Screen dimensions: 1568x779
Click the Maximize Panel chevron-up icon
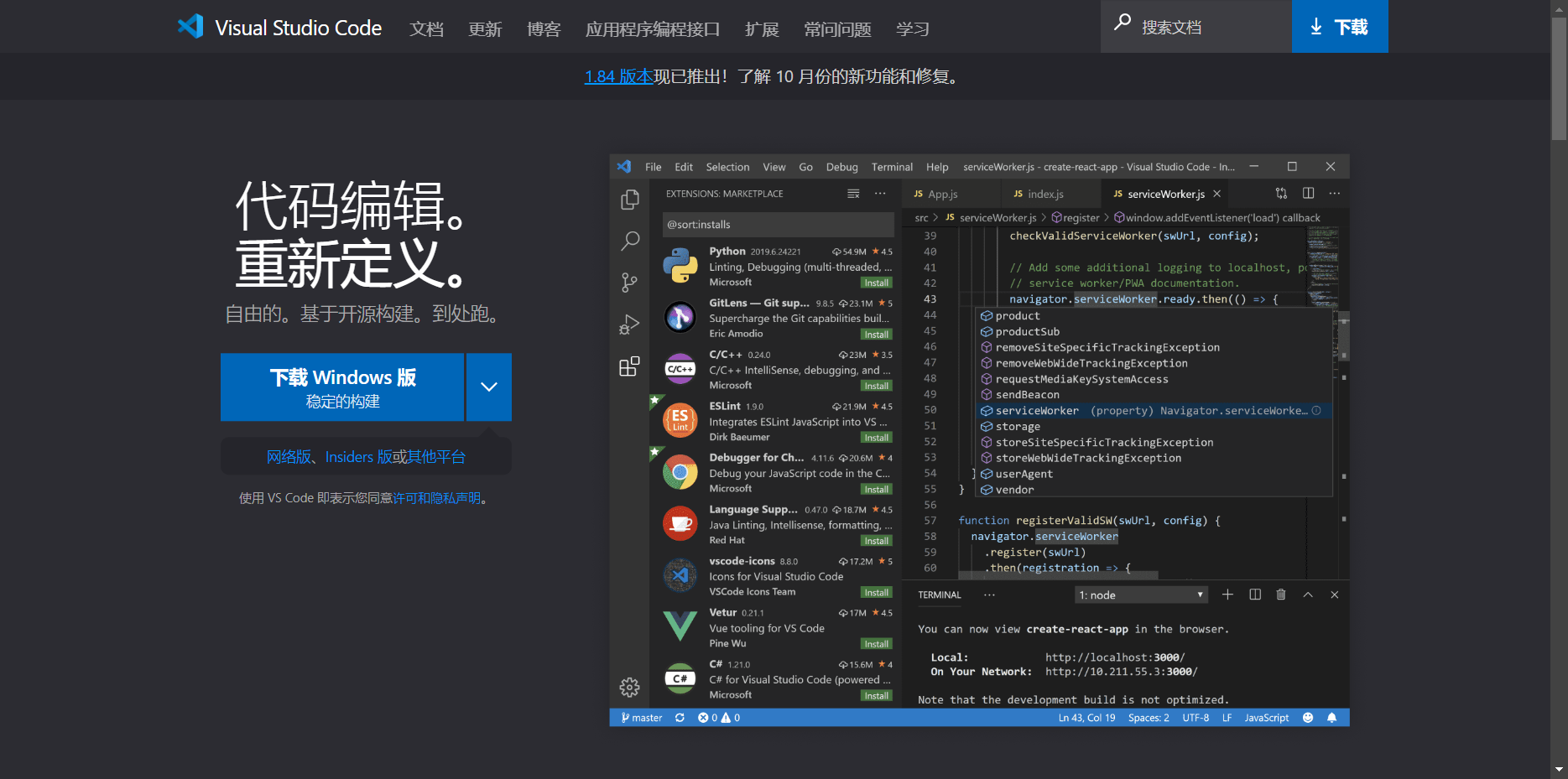pyautogui.click(x=1308, y=595)
